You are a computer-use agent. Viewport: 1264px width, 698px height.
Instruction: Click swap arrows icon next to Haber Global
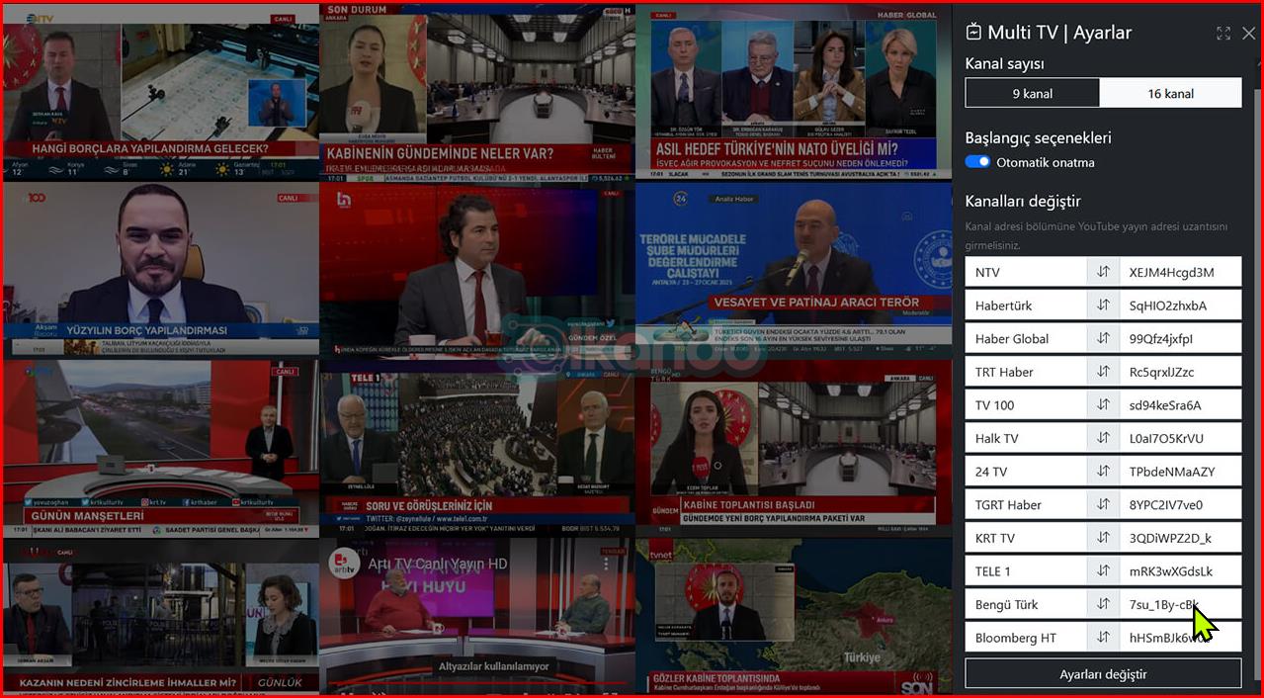pos(1103,338)
